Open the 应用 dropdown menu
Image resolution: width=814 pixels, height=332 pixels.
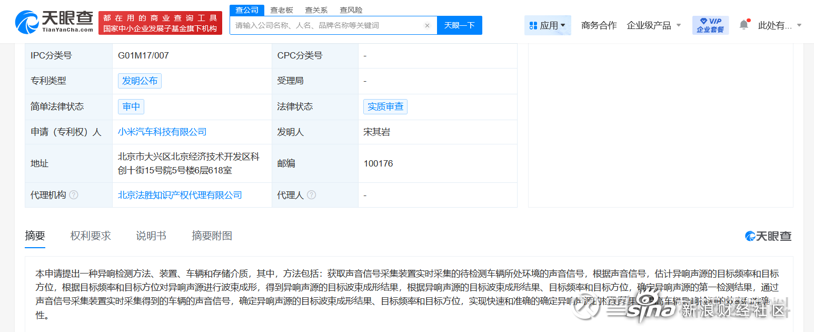tap(548, 25)
